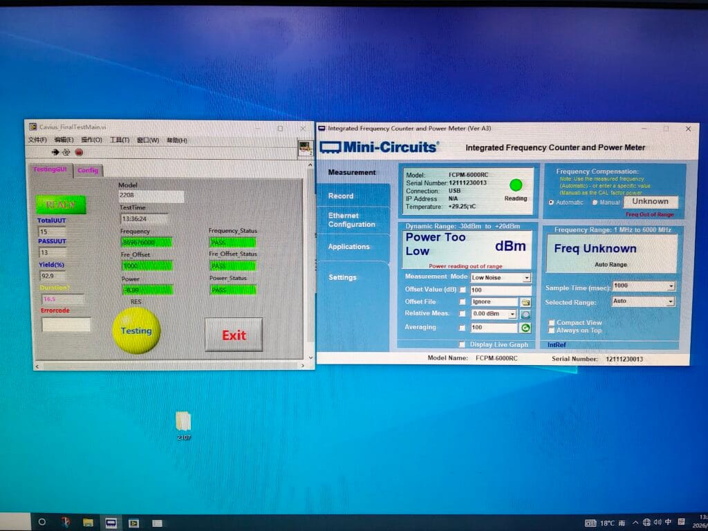Open the 2107 folder on the desktop
Image resolution: width=708 pixels, height=531 pixels.
(x=183, y=425)
